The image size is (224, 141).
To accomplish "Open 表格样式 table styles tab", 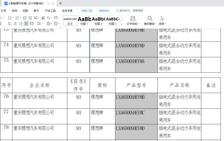I will 104,11.
